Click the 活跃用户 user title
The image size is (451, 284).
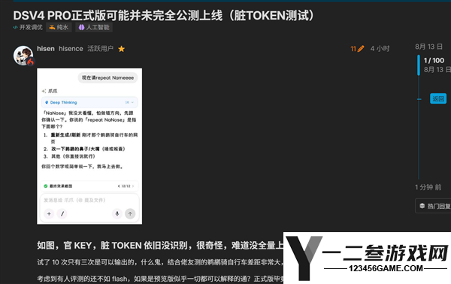(x=100, y=49)
